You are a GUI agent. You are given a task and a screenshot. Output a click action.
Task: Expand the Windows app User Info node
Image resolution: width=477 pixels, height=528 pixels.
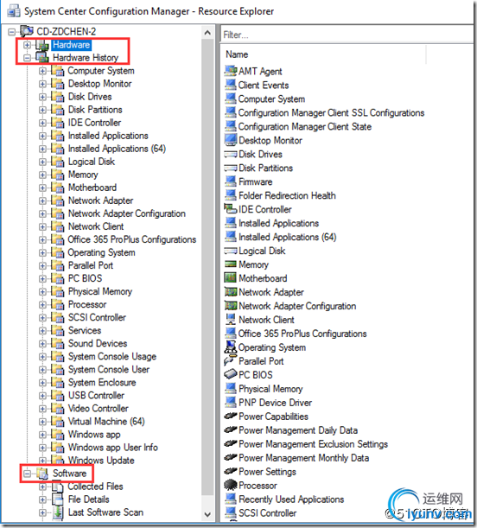click(x=42, y=448)
